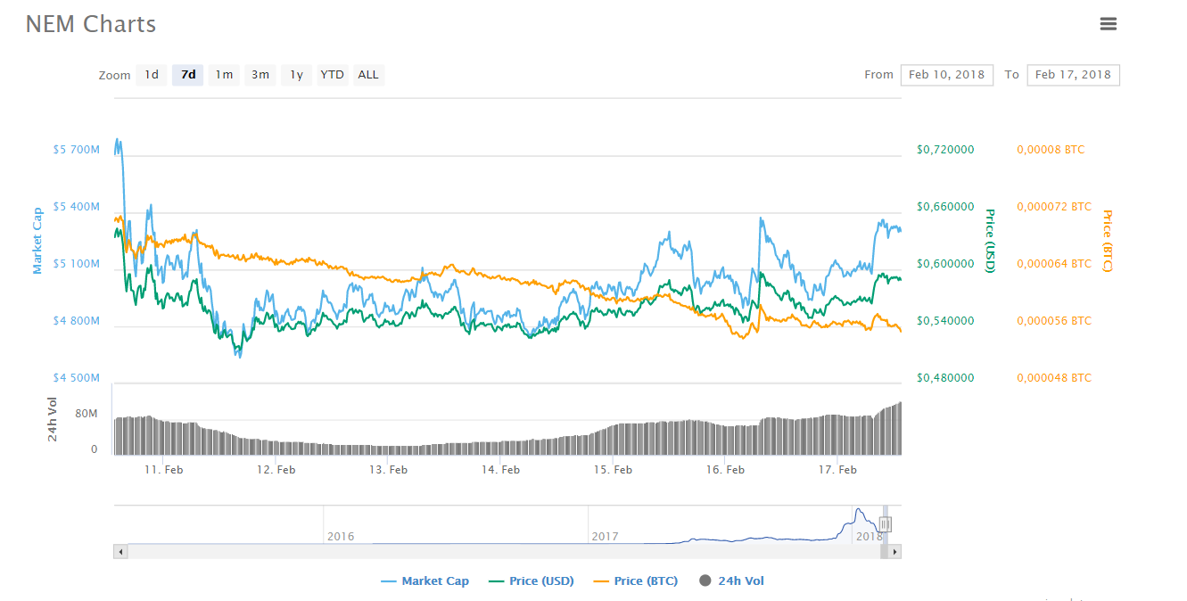Click the right arrow of the bottom scrollbar
This screenshot has height=601, width=1187.
click(x=894, y=552)
